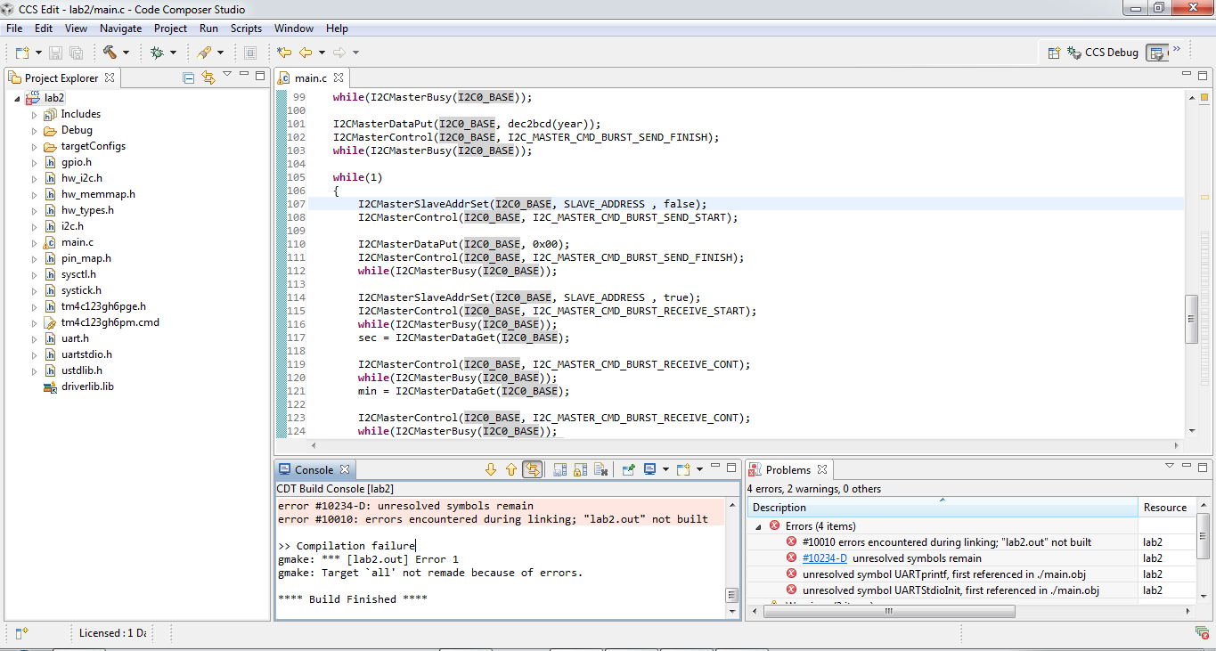Navigate back with the yellow left arrow
The image size is (1216, 651).
pyautogui.click(x=306, y=53)
